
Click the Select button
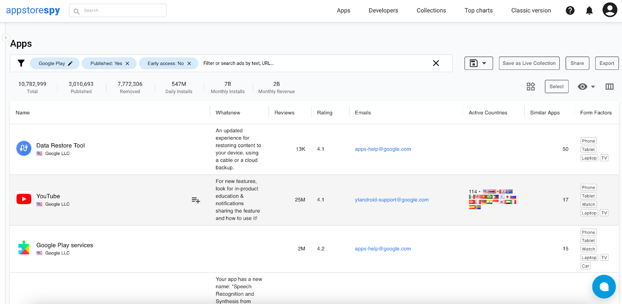pos(557,87)
